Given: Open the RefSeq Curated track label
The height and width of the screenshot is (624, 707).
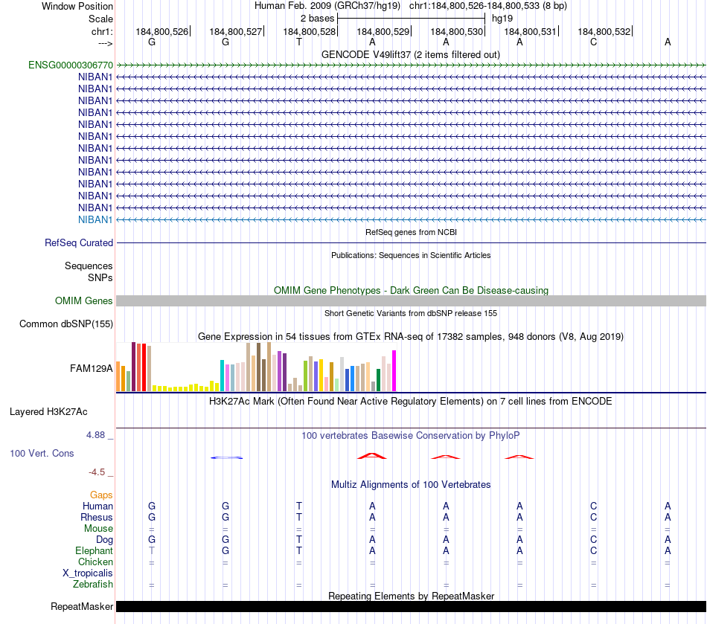Looking at the screenshot, I should pos(79,243).
